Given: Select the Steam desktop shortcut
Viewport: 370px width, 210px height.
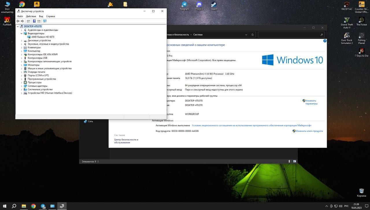Looking at the screenshot, I should tap(214, 6).
